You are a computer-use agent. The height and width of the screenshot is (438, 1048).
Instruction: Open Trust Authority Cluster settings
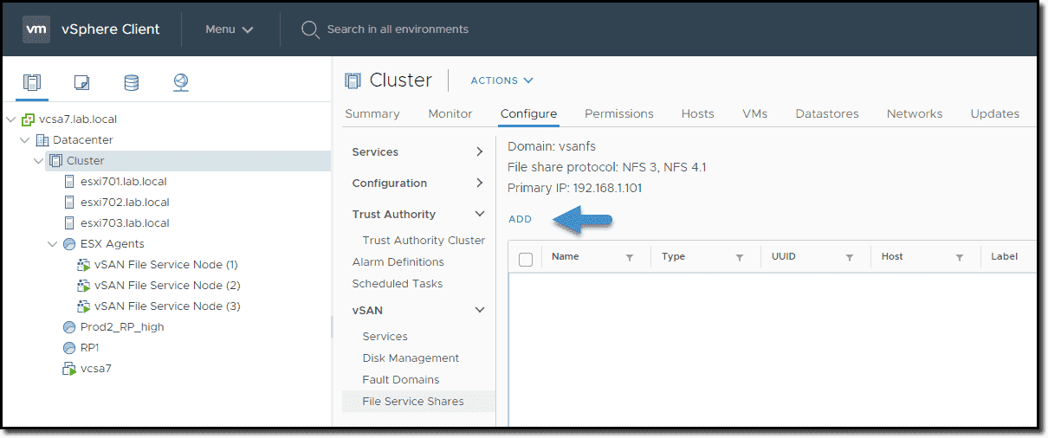click(x=424, y=241)
